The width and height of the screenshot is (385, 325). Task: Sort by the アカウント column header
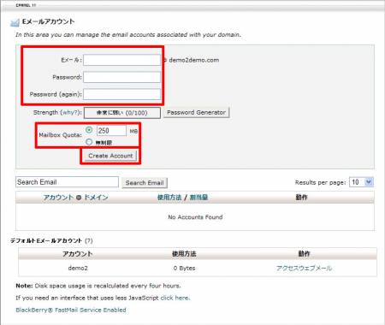[x=58, y=198]
